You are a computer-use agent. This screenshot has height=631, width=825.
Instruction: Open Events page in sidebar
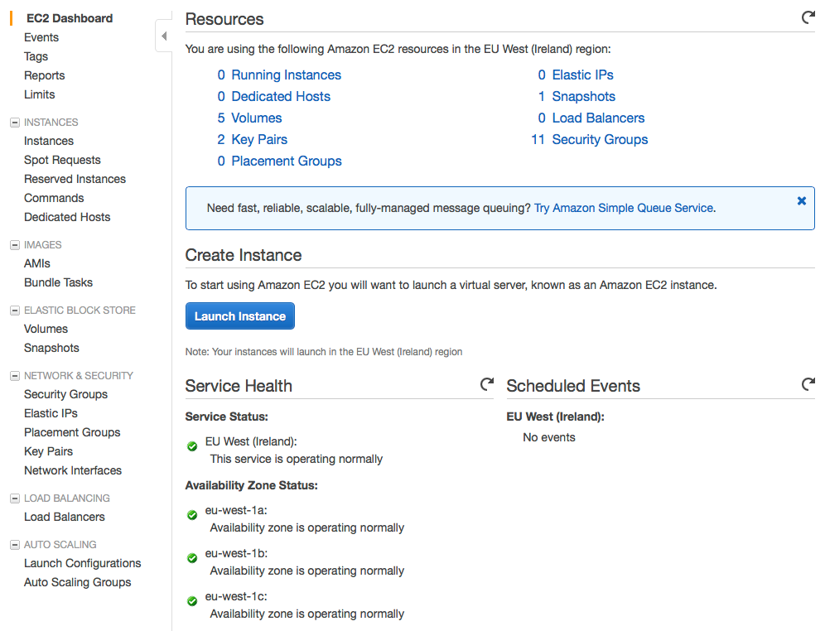coord(41,37)
